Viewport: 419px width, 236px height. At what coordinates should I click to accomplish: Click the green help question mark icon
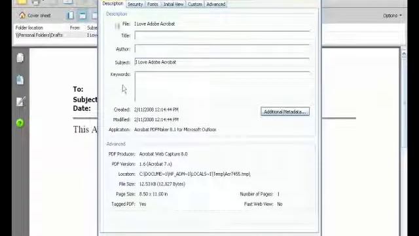coord(20,123)
